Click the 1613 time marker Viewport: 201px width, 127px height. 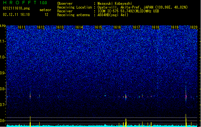pos(60,27)
